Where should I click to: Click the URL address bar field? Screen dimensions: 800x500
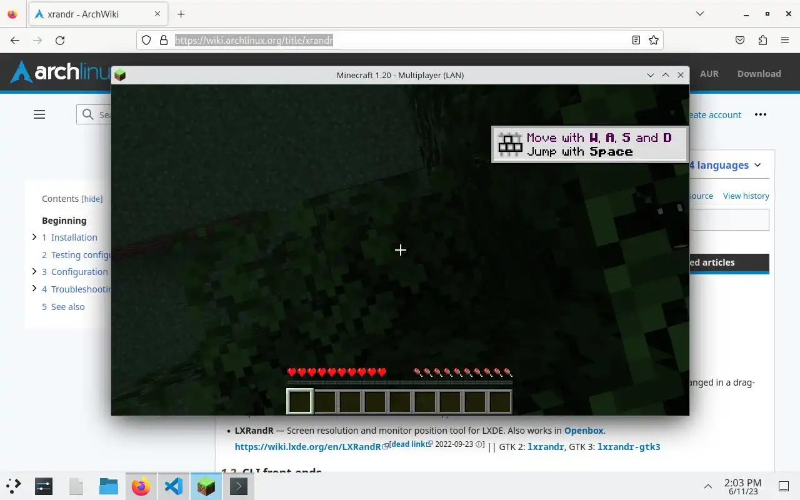point(400,40)
